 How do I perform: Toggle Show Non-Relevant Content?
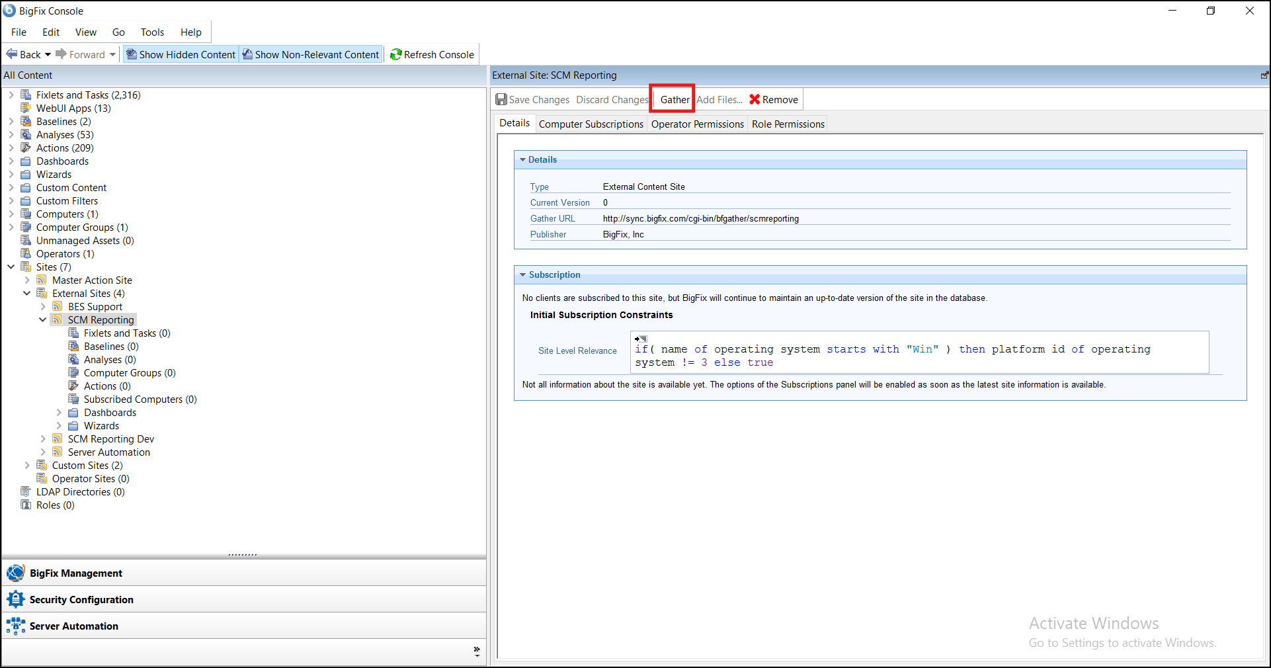click(x=311, y=55)
